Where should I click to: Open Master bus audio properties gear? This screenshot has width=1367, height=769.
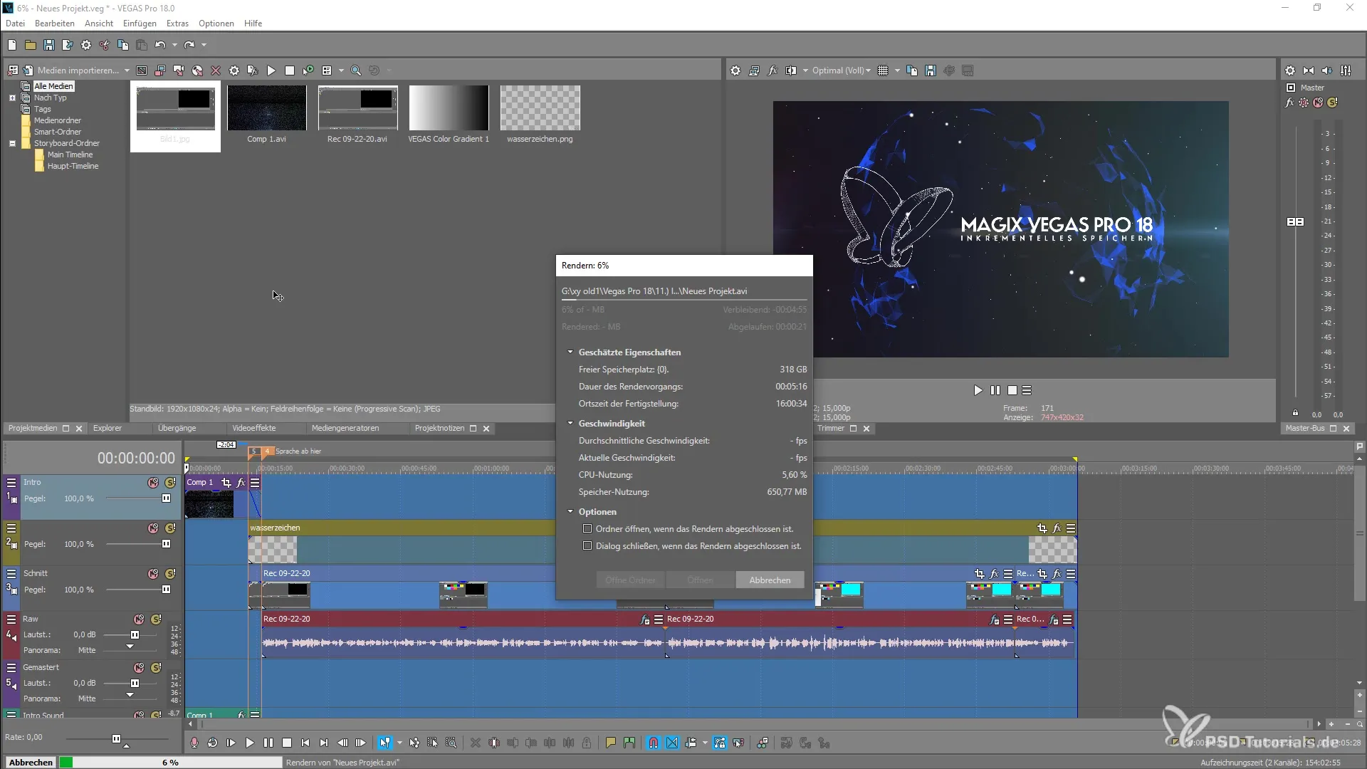(x=1290, y=70)
